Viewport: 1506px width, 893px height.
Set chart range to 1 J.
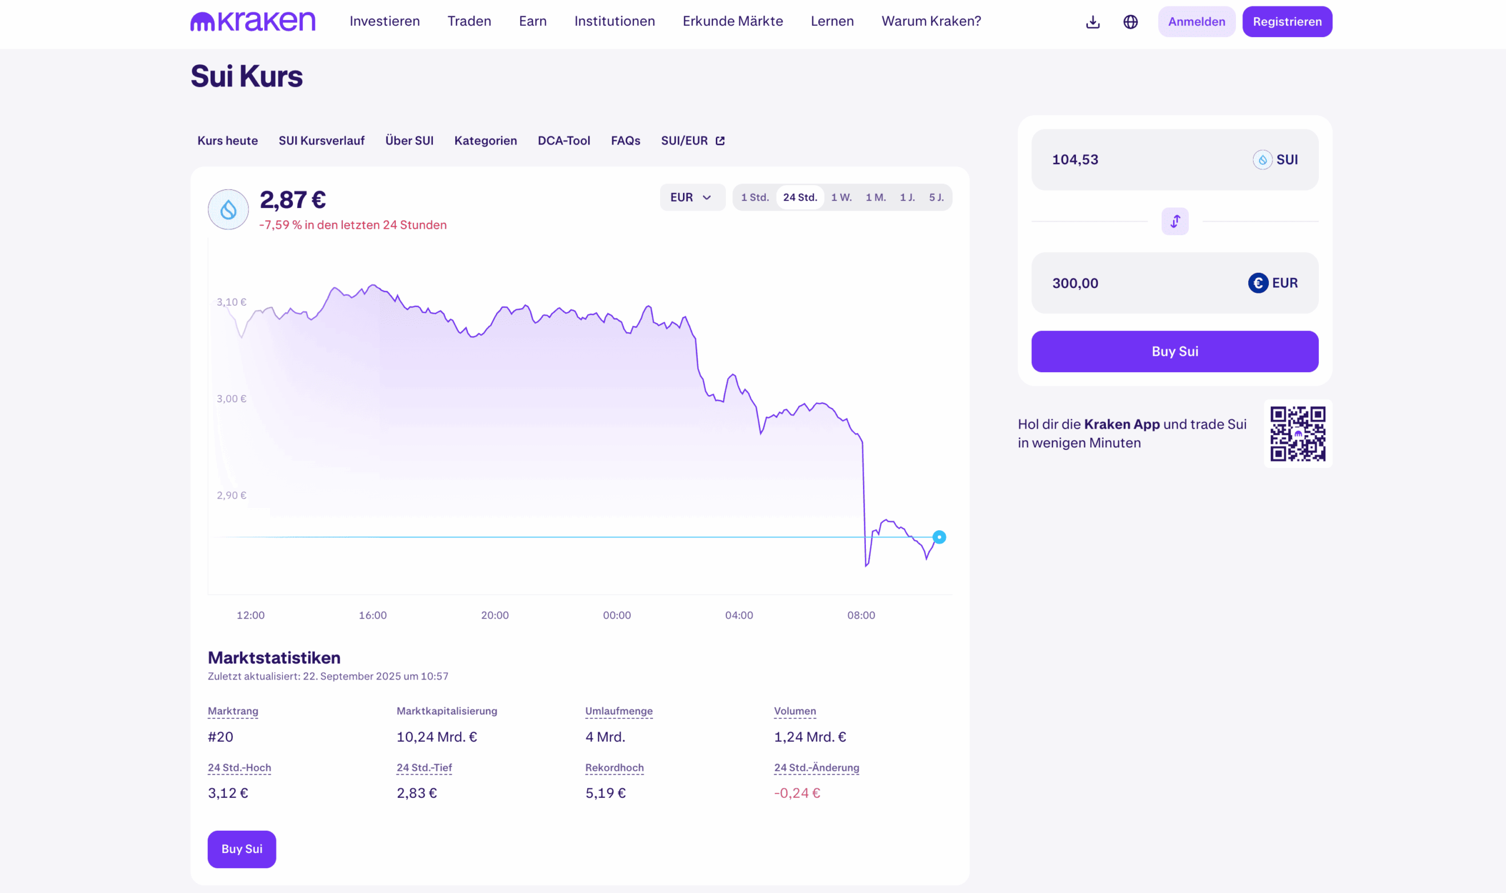click(907, 198)
